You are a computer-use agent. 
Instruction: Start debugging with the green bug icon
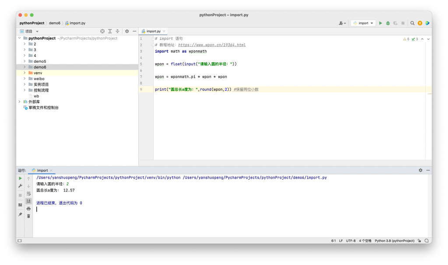[388, 23]
